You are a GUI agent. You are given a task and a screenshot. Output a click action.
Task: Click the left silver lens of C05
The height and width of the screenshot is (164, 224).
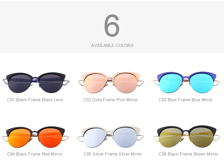tap(95, 137)
